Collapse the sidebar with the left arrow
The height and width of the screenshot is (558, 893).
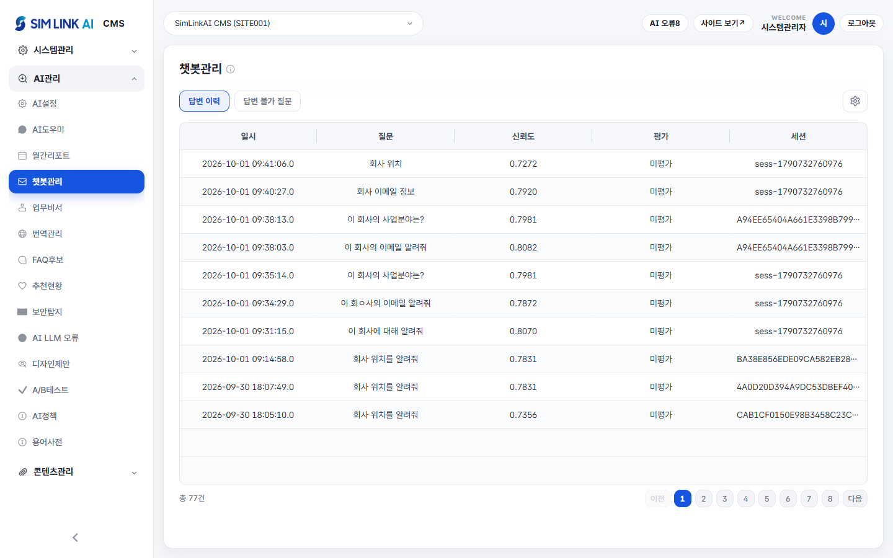point(76,538)
